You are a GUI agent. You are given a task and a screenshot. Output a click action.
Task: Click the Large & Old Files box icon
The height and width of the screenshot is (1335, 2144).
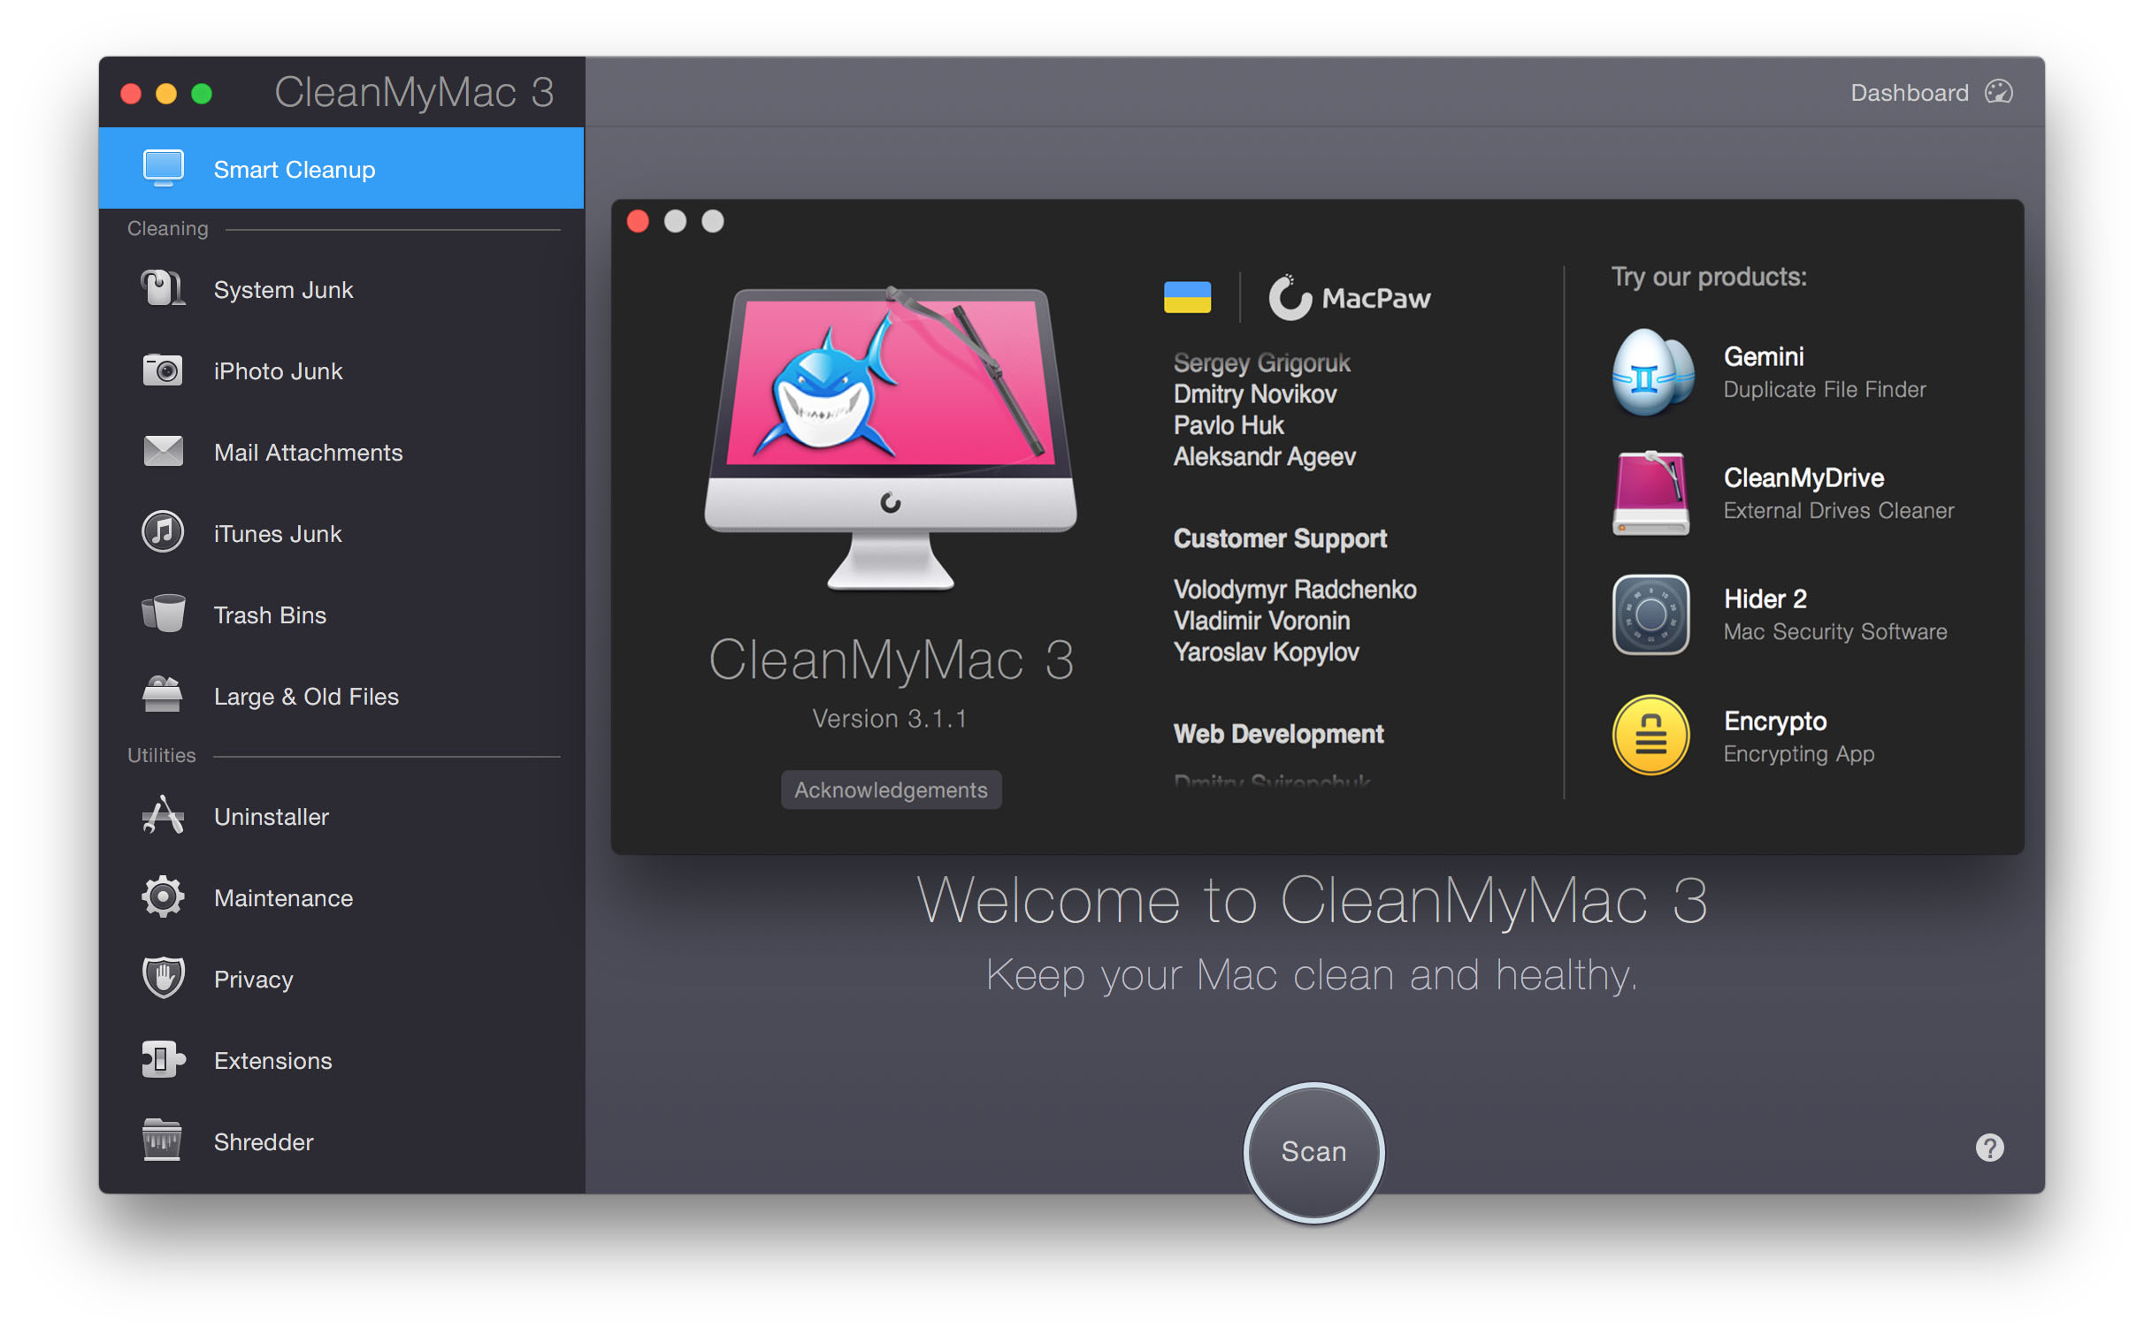pyautogui.click(x=163, y=695)
